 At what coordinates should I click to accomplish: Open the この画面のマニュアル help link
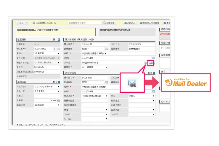(44, 23)
